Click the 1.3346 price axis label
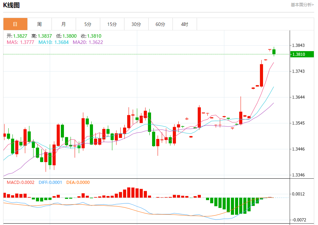Viewport: 318px width, 225px height. [x=298, y=175]
